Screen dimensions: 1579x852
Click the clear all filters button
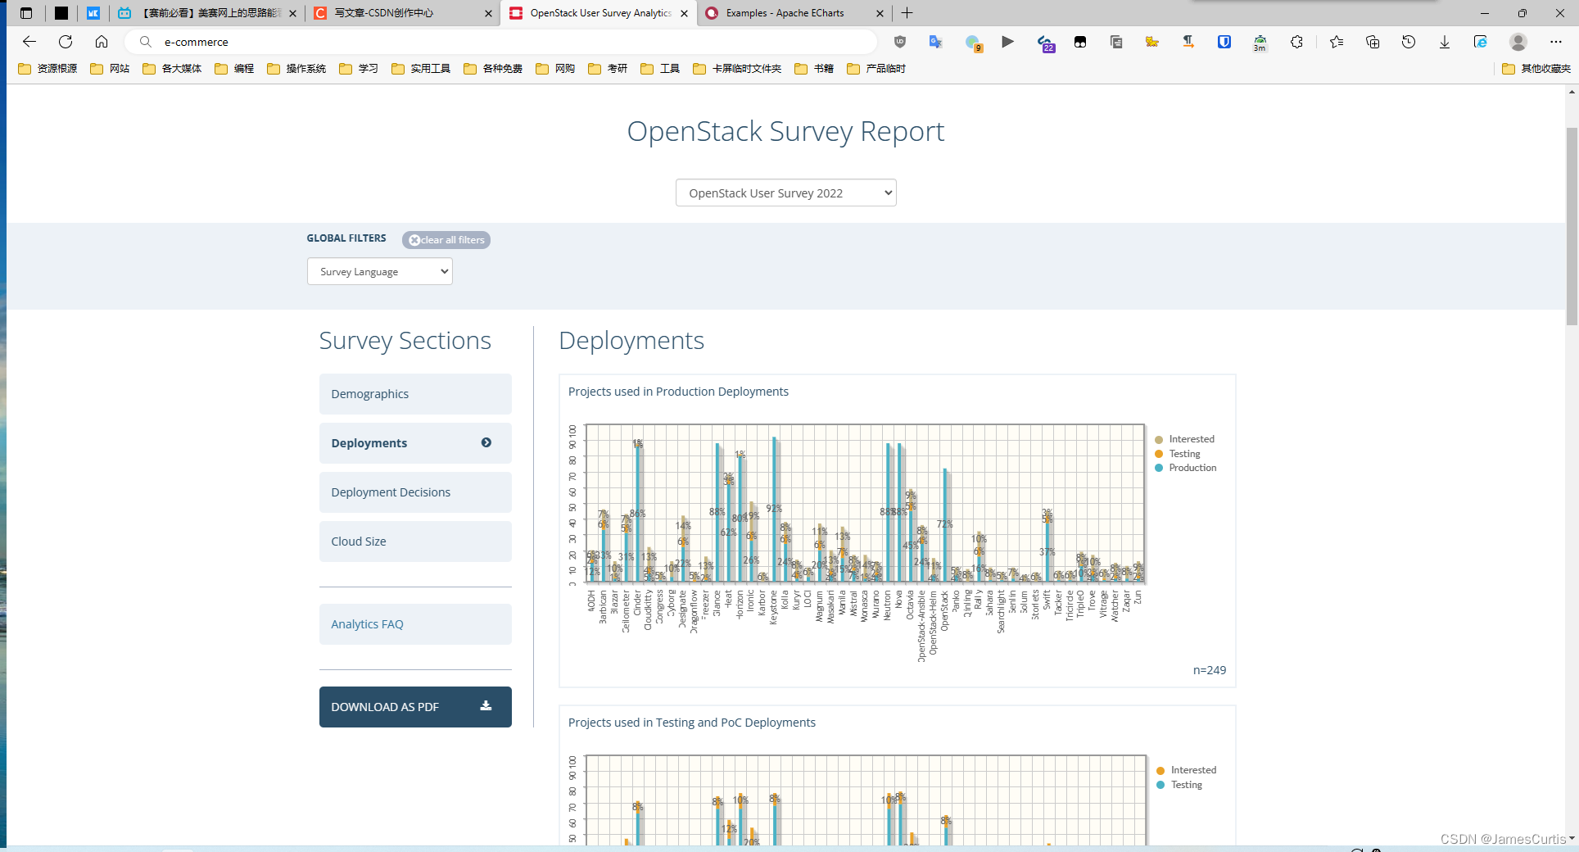pos(446,239)
